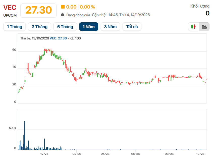Click the Cập nhật timestamp text
The width and height of the screenshot is (212, 155).
point(121,15)
